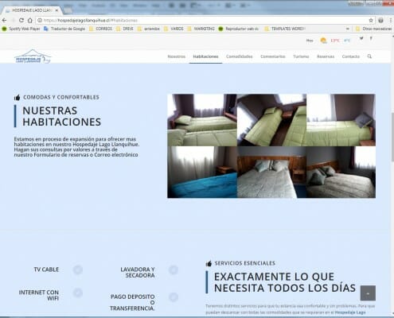Expand the VARIOS bookmark folder

[x=174, y=29]
